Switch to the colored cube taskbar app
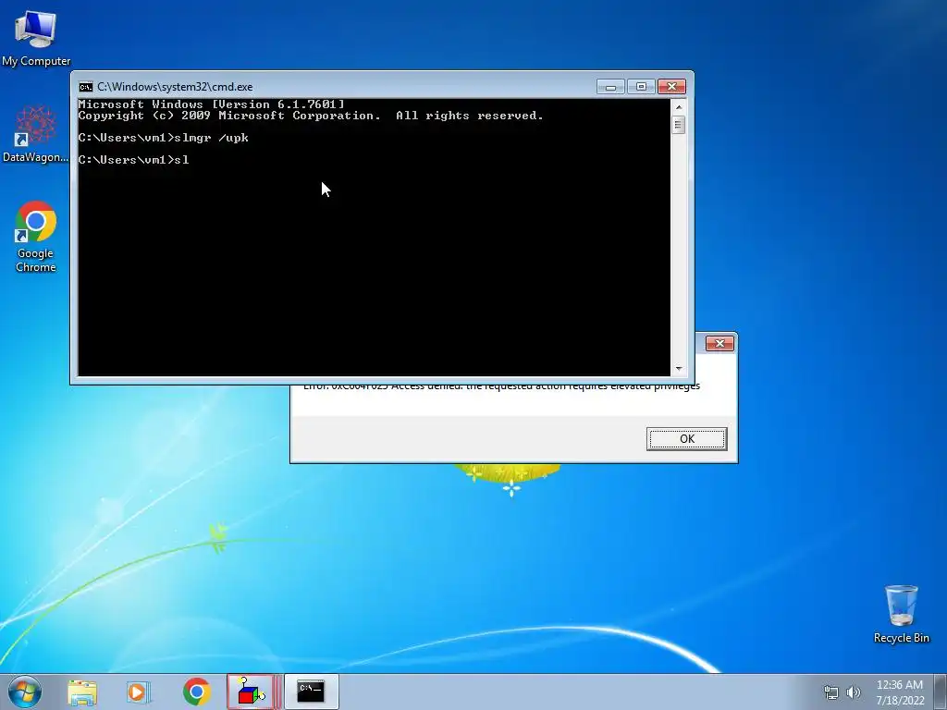The image size is (947, 710). [252, 692]
